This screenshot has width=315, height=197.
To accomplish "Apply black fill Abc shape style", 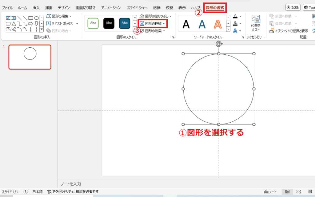I will (x=109, y=23).
